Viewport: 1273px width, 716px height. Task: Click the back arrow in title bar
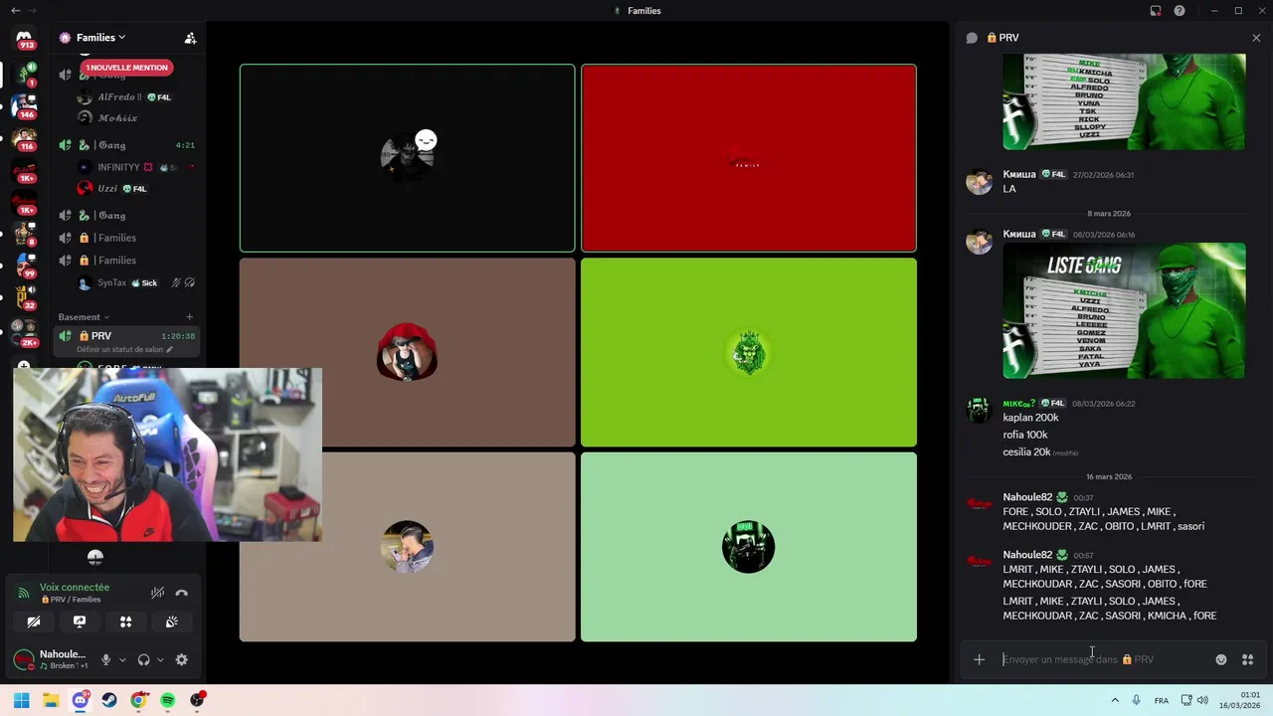coord(15,11)
